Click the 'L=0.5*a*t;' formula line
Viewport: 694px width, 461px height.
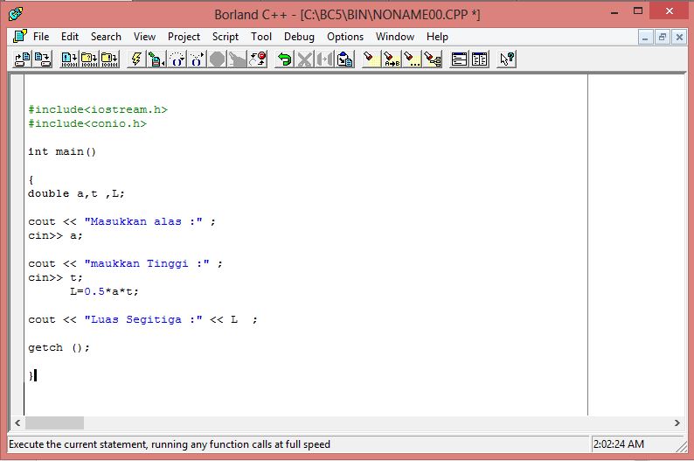point(104,291)
